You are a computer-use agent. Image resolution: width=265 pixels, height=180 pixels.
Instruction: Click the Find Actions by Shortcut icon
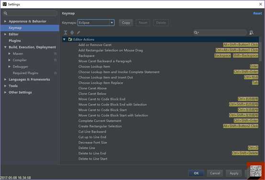(252, 33)
